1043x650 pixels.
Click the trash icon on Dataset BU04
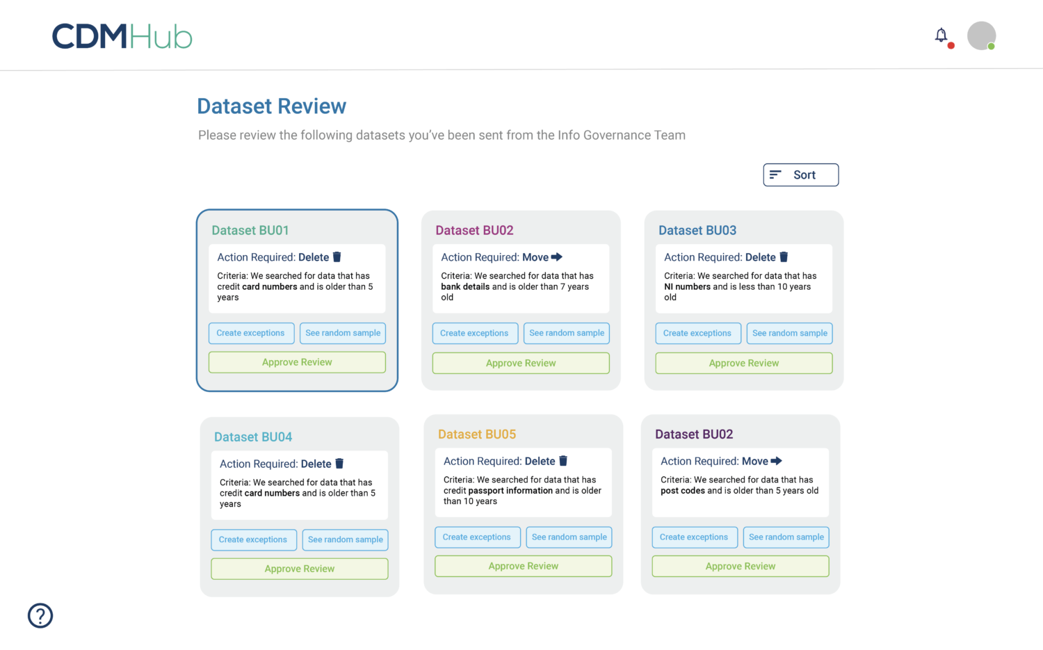point(339,464)
